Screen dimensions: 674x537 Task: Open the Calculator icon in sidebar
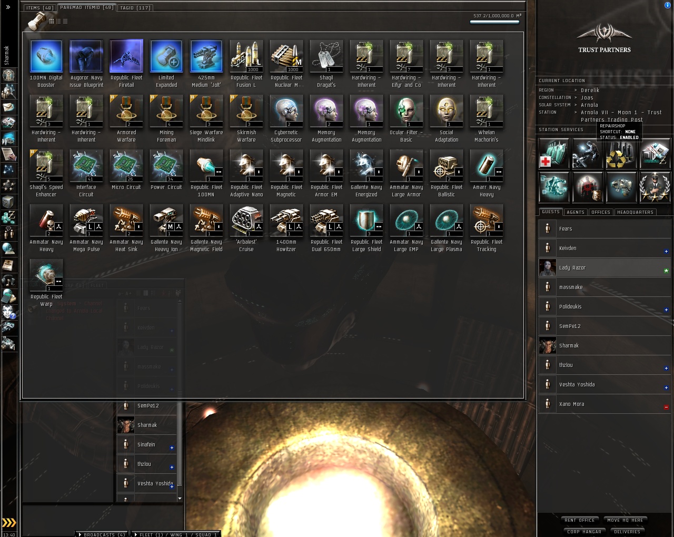click(x=8, y=296)
